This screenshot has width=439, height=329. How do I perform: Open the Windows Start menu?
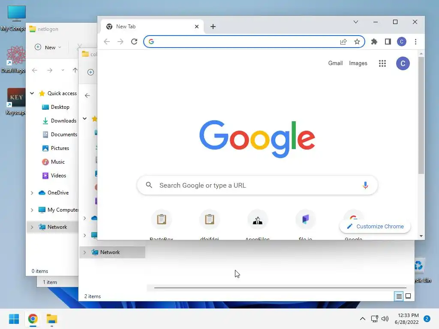coord(14,319)
